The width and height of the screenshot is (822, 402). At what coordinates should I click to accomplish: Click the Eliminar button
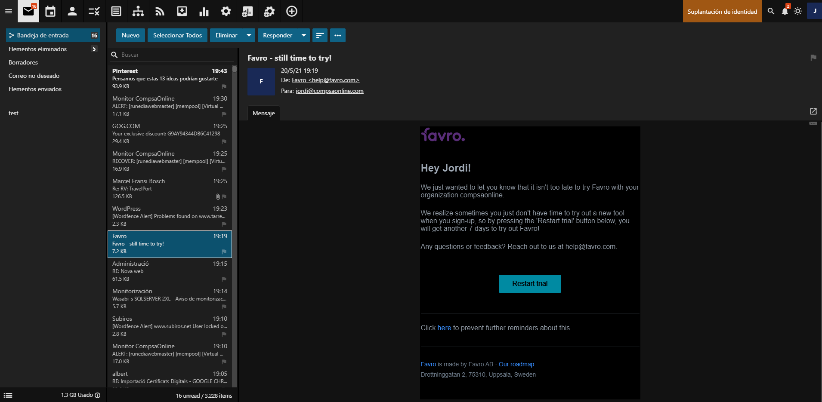[226, 35]
